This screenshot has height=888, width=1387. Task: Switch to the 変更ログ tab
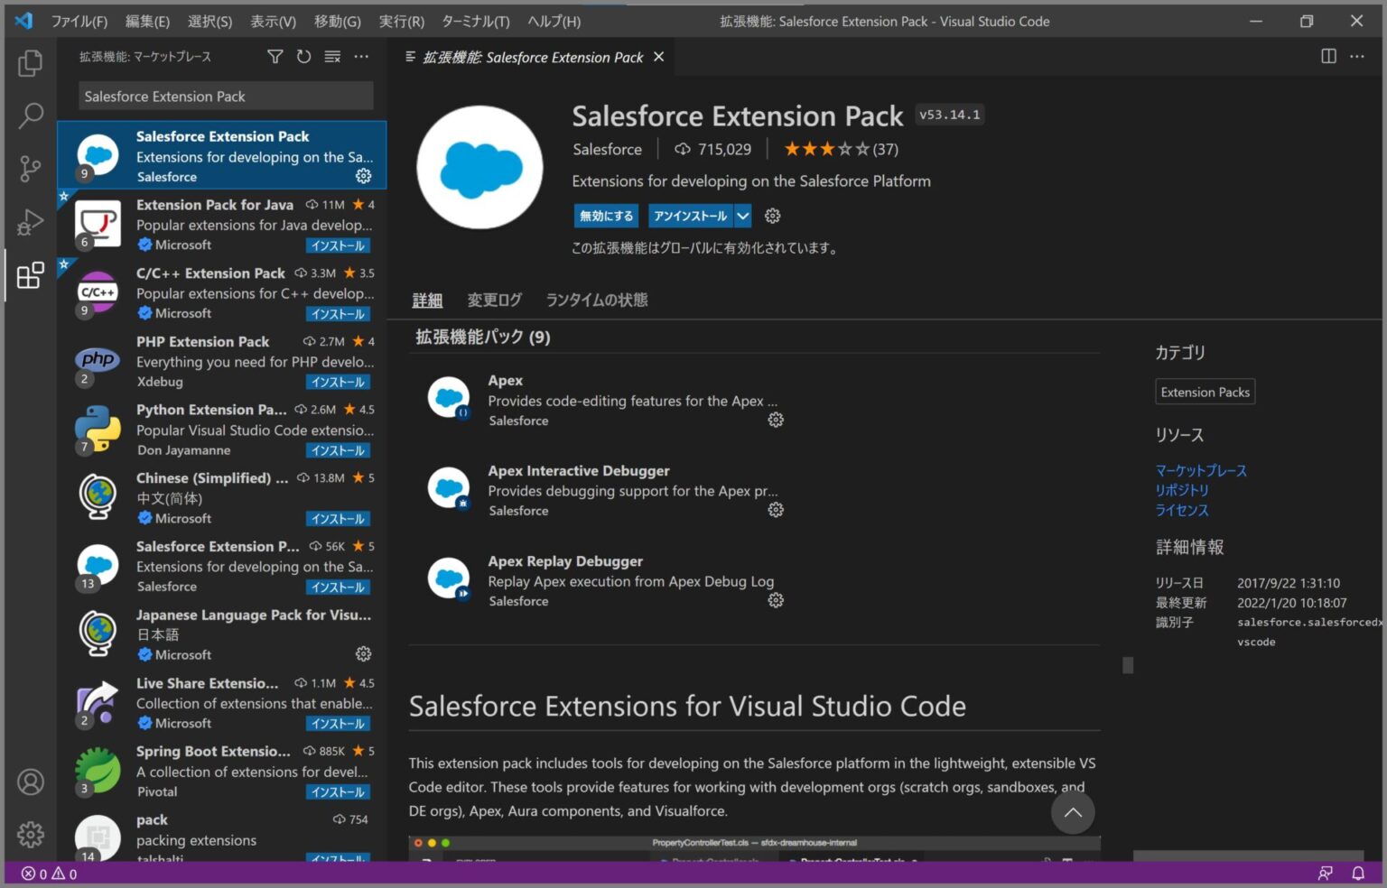494,300
